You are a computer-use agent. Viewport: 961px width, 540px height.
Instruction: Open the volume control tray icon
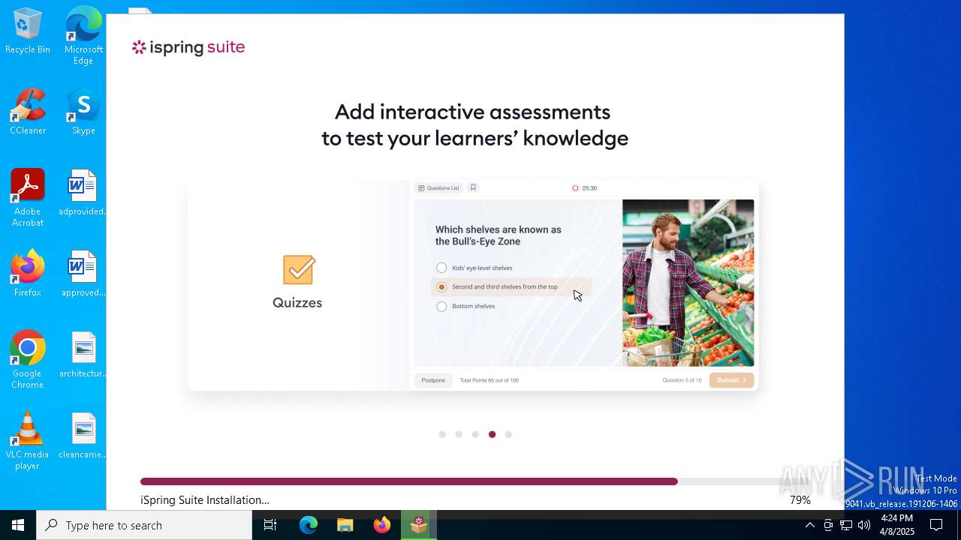pyautogui.click(x=864, y=525)
